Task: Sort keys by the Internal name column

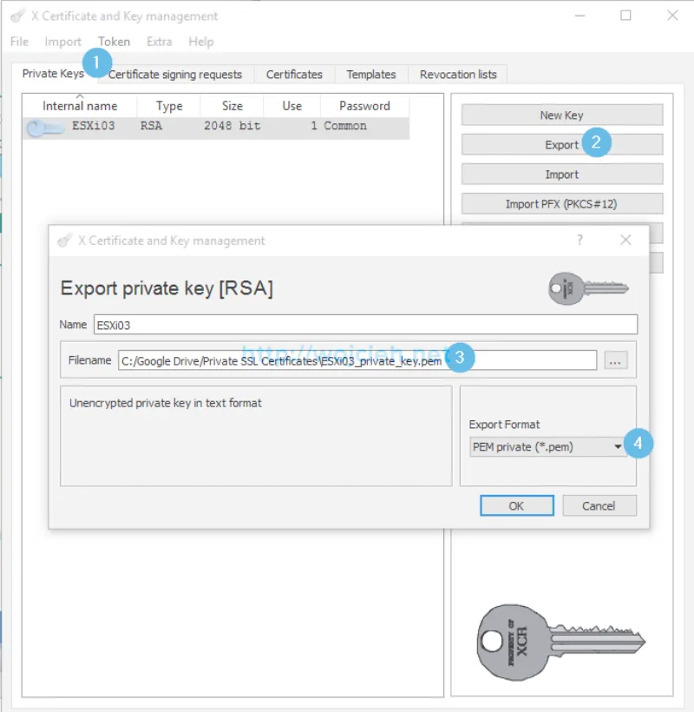Action: (81, 105)
